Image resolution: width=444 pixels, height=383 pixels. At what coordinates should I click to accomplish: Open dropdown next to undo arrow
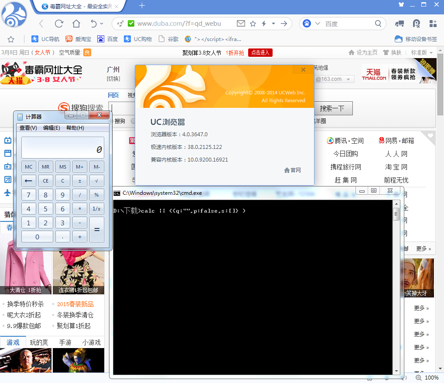[x=102, y=24]
